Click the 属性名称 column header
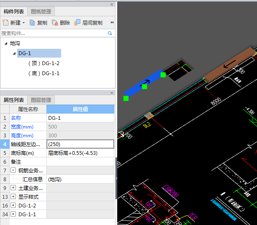 [28, 109]
